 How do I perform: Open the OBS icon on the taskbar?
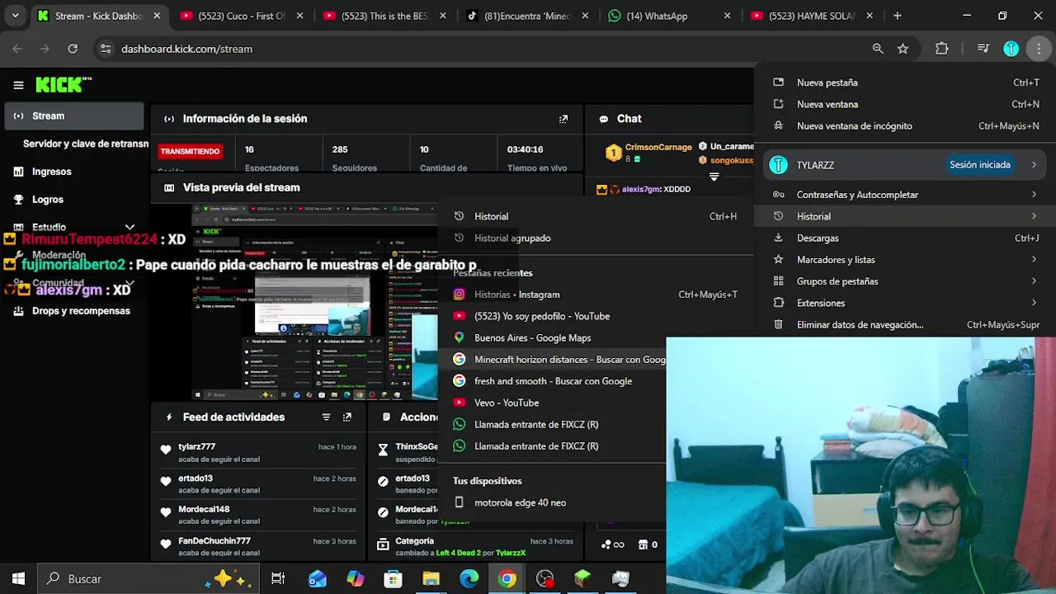544,579
